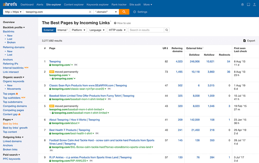The image size is (259, 163).
Task: Go to the Dashboard menu item
Action: click(27, 4)
